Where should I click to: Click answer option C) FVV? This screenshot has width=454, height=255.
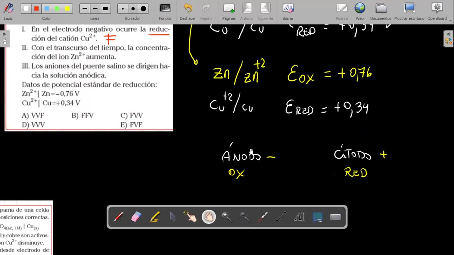(x=132, y=115)
